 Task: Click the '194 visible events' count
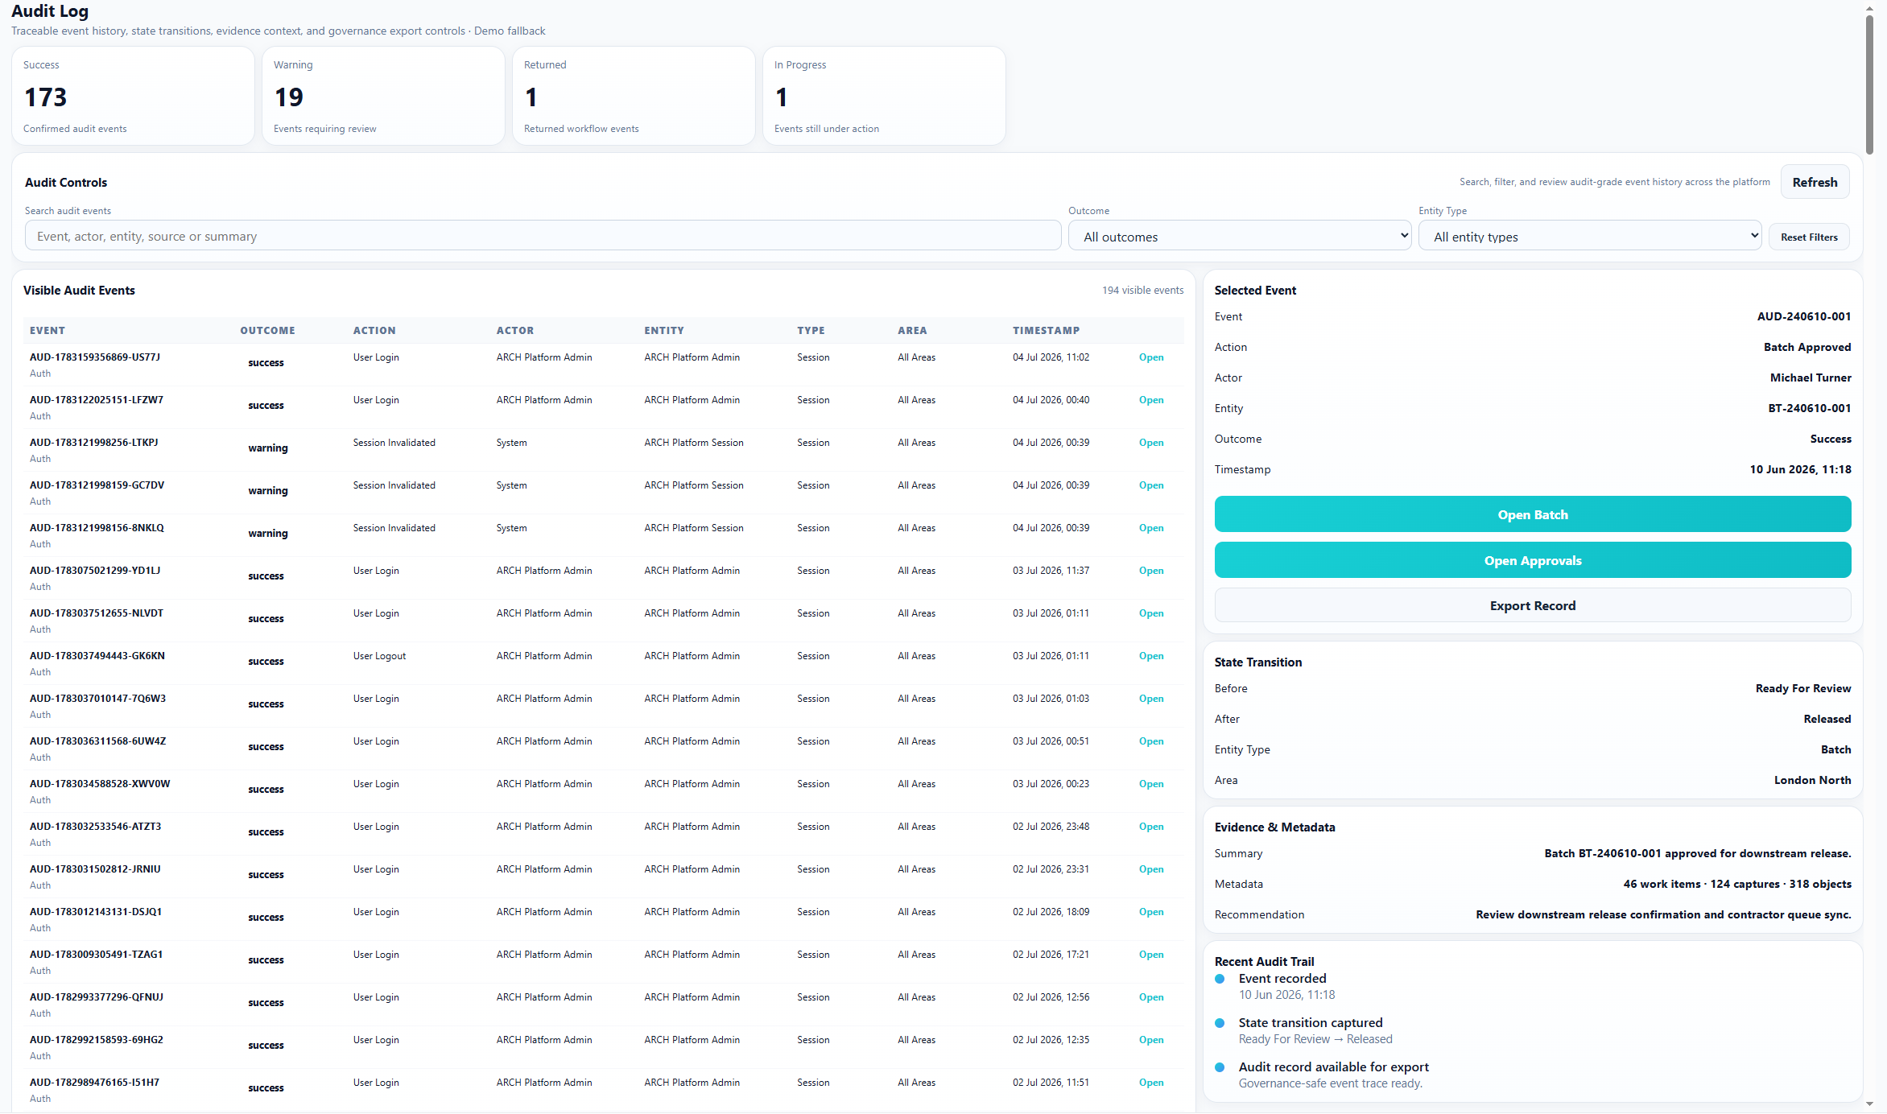coord(1142,291)
